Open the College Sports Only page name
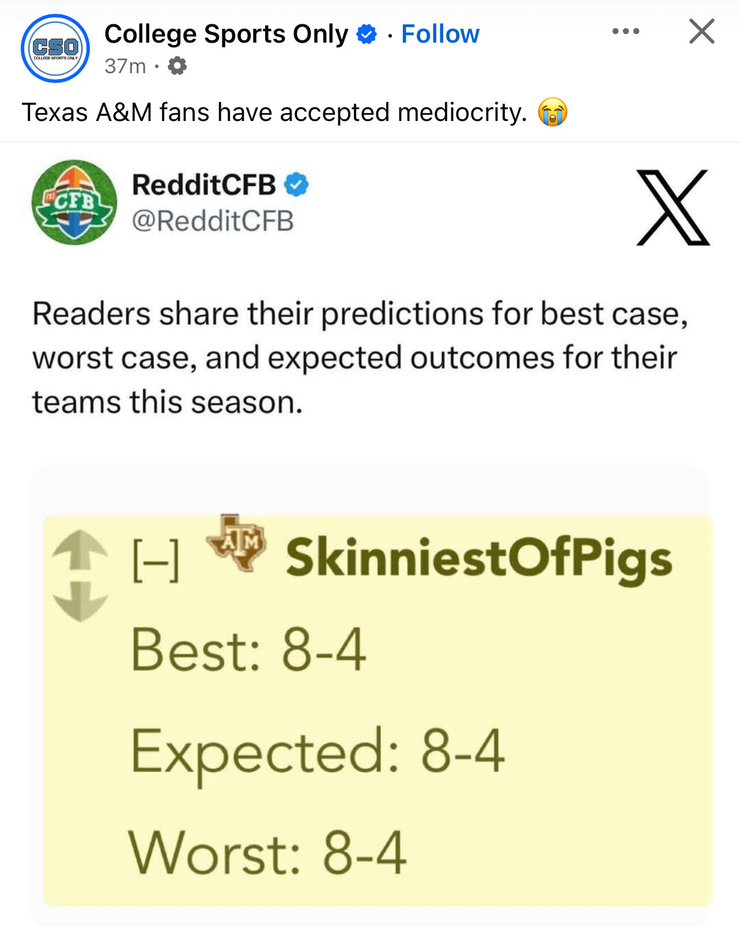Viewport: 740px width, 934px height. coord(226,34)
